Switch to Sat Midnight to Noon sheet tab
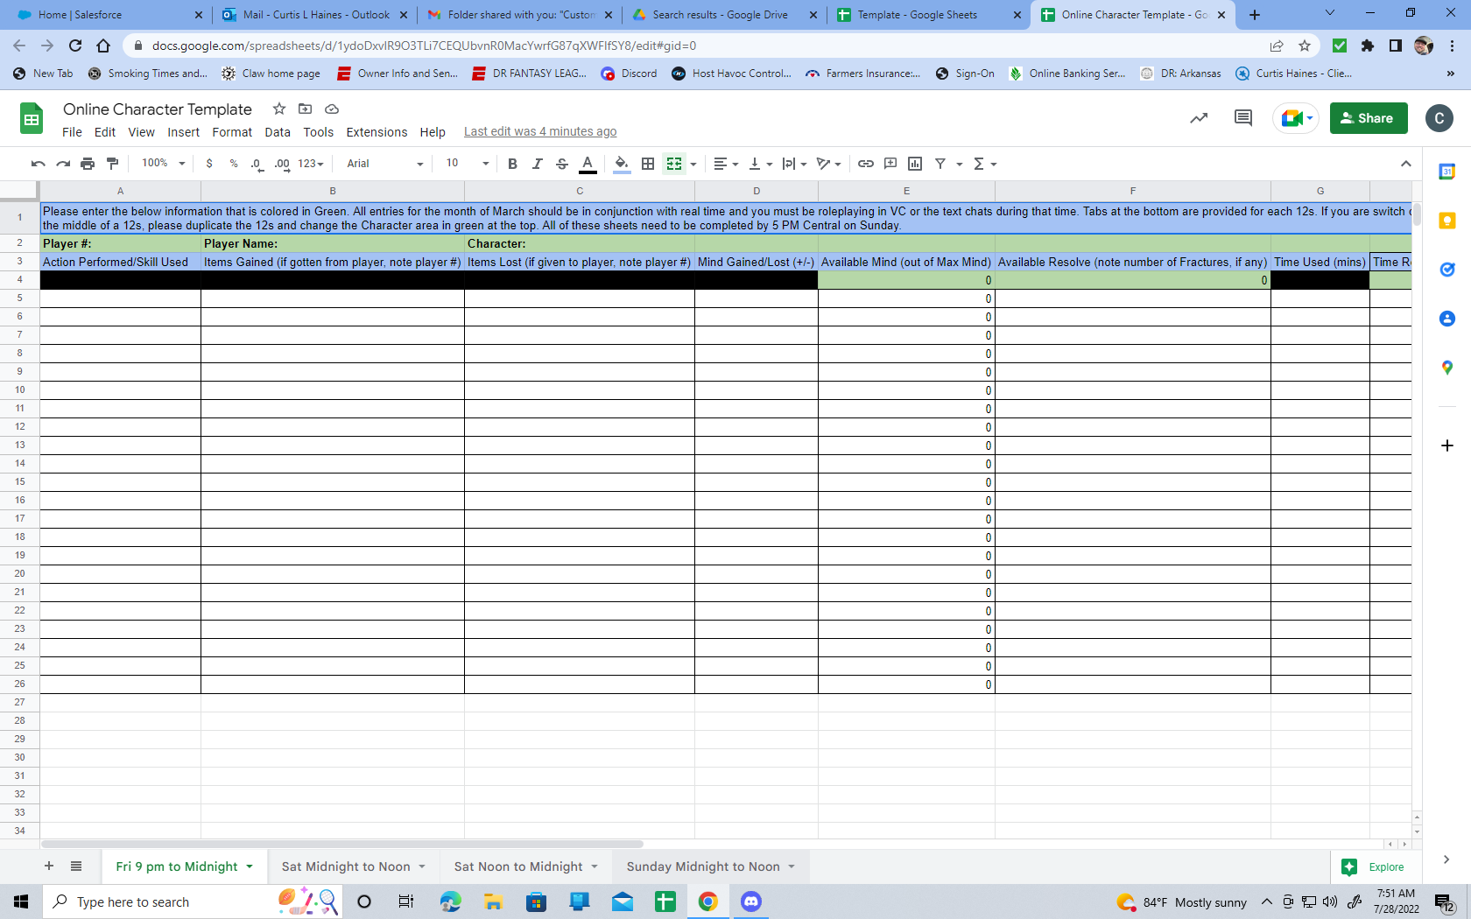 pyautogui.click(x=353, y=866)
